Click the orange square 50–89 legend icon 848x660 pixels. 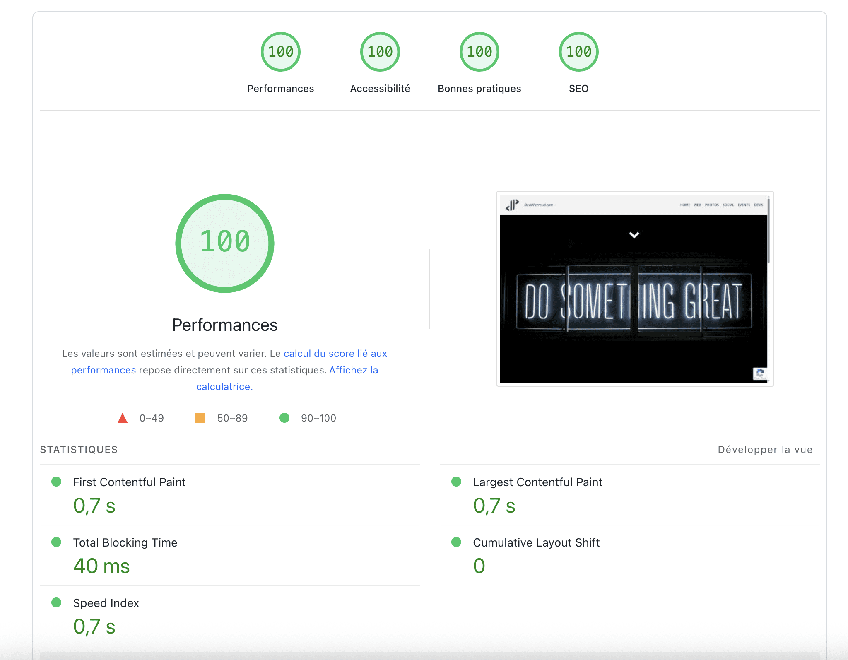pos(200,418)
